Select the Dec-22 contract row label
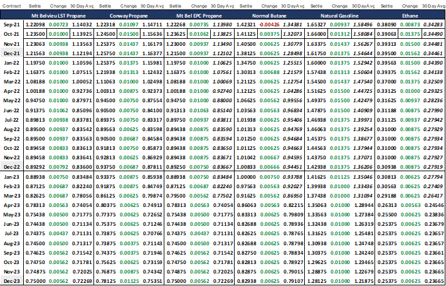The image size is (446, 286). [x=12, y=167]
